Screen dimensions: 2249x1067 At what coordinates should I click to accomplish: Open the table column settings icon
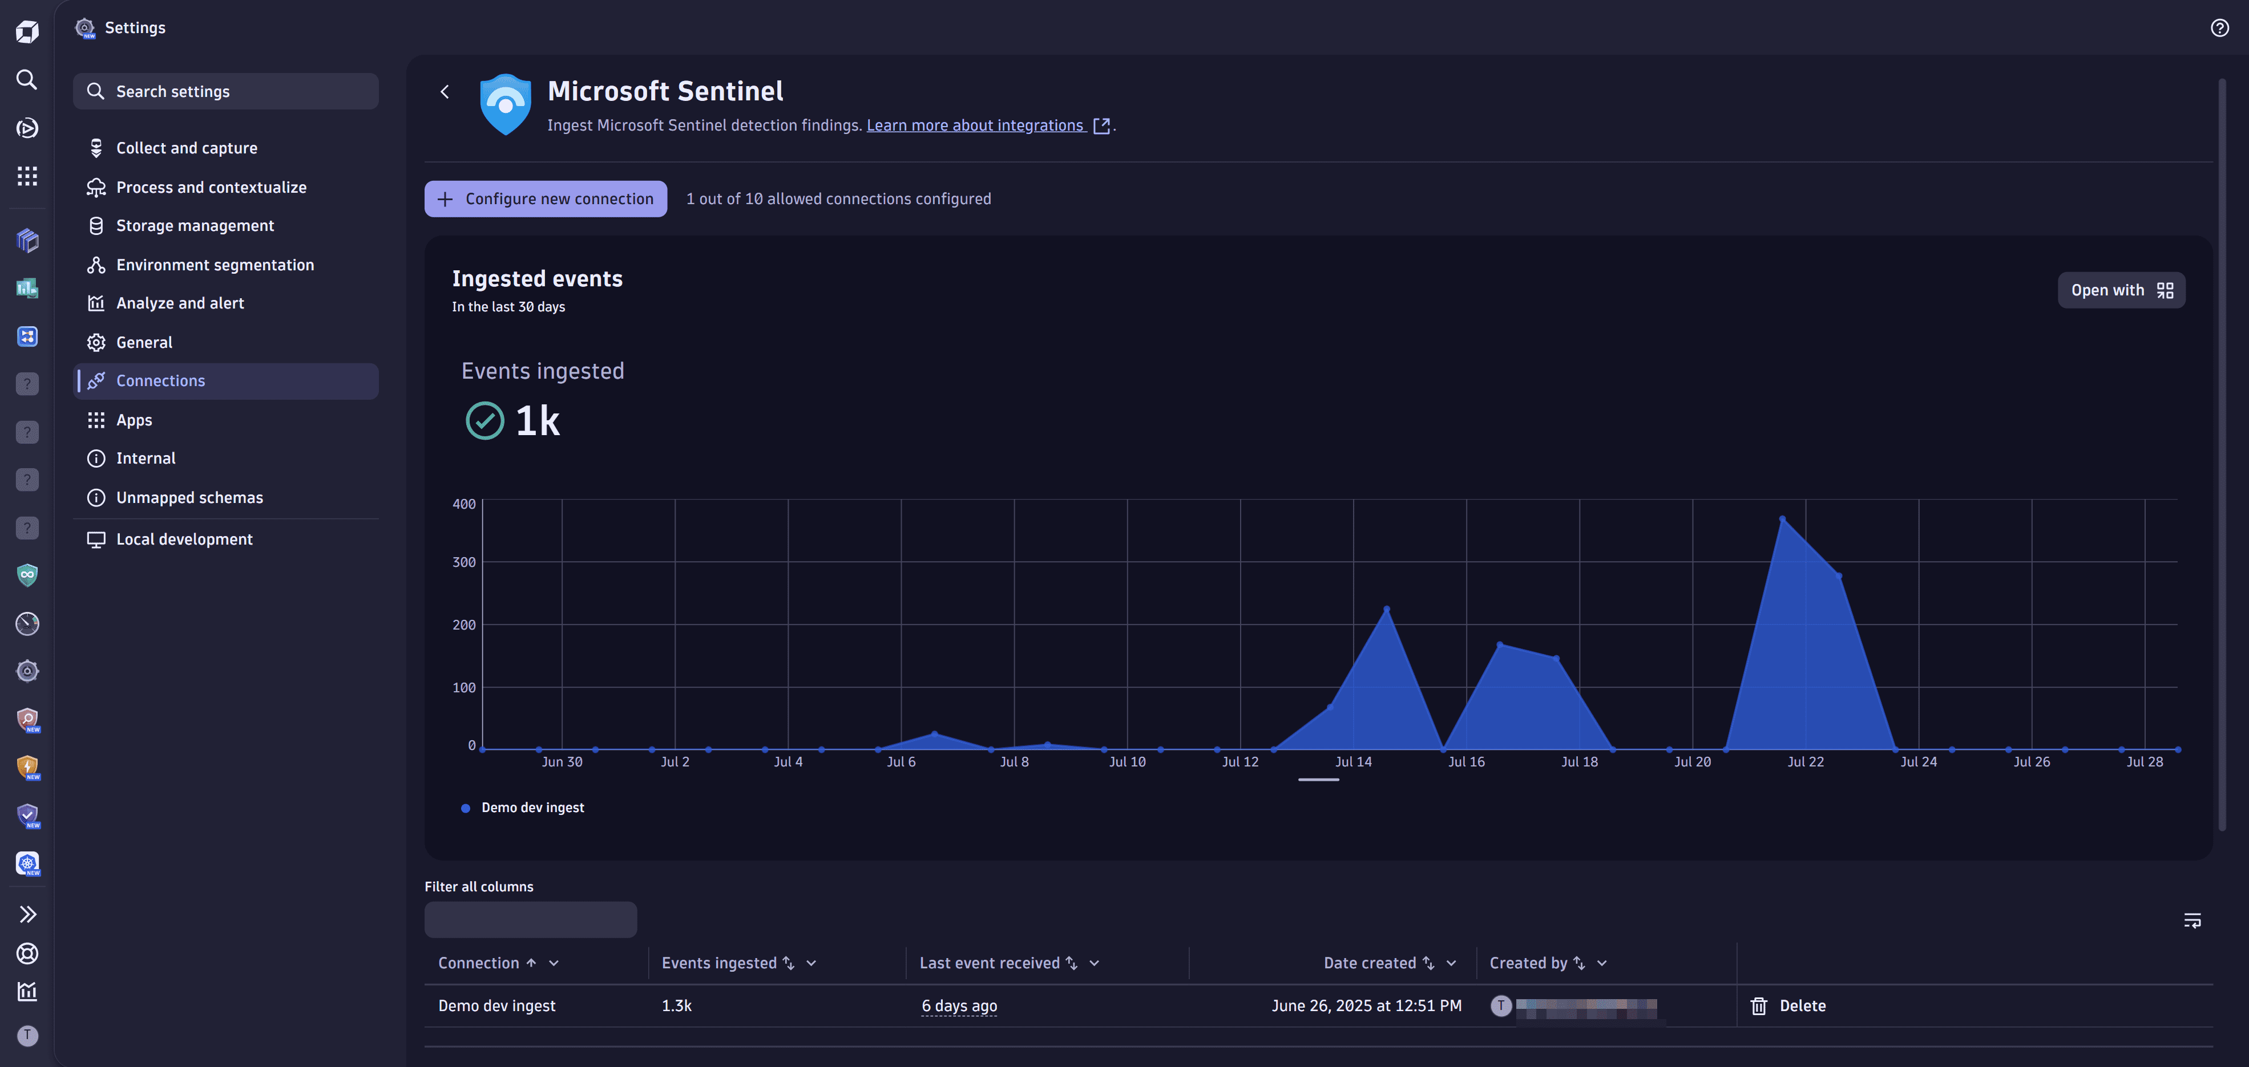point(2191,919)
